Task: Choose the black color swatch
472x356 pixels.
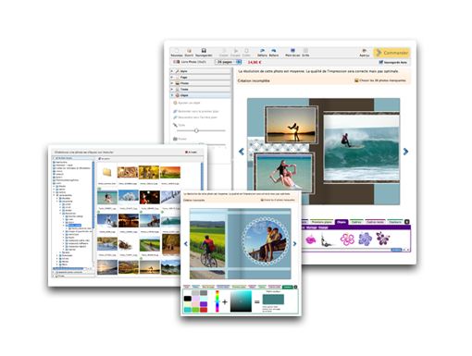Action: (x=188, y=299)
